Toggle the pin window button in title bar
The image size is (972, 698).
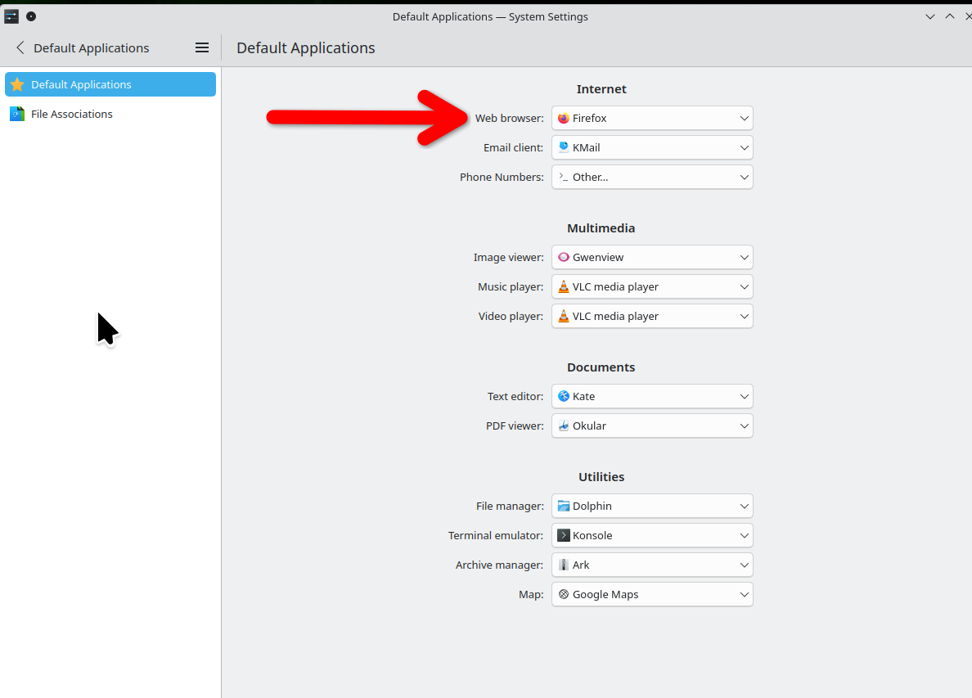click(31, 16)
